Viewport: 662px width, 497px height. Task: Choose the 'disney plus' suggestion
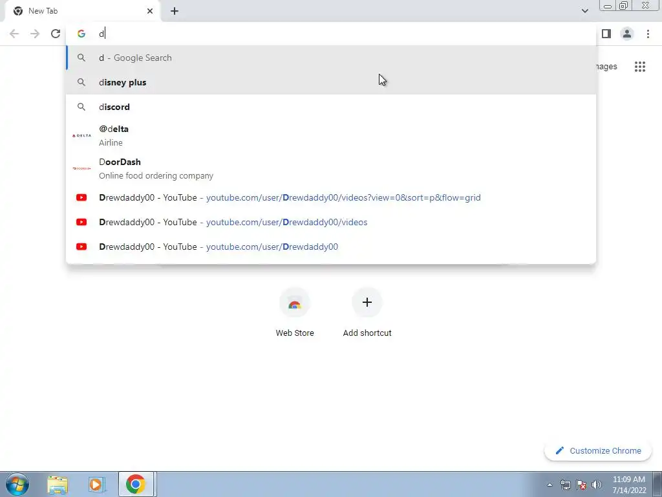tap(331, 82)
